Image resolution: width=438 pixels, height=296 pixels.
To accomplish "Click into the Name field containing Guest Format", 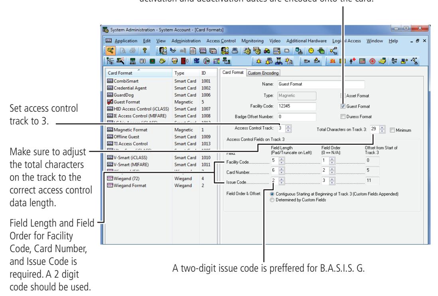I will (x=321, y=84).
